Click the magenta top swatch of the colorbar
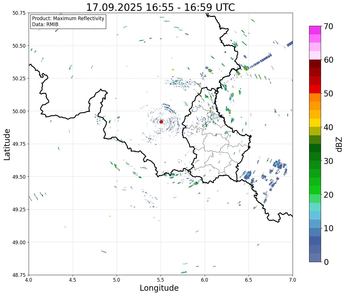The width and height of the screenshot is (346, 295). click(x=315, y=30)
